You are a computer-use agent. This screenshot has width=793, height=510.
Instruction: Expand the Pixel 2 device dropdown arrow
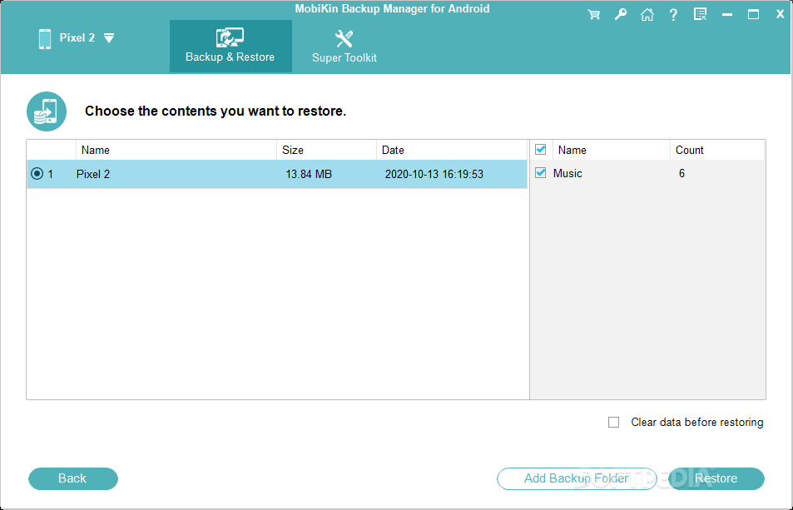tap(109, 38)
